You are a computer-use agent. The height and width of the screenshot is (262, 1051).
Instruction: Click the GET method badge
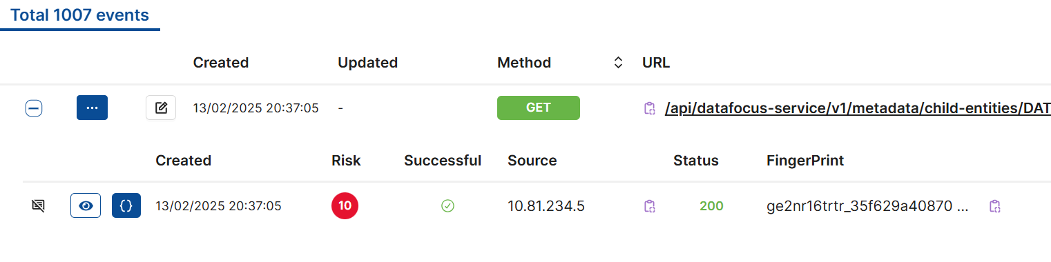(539, 108)
